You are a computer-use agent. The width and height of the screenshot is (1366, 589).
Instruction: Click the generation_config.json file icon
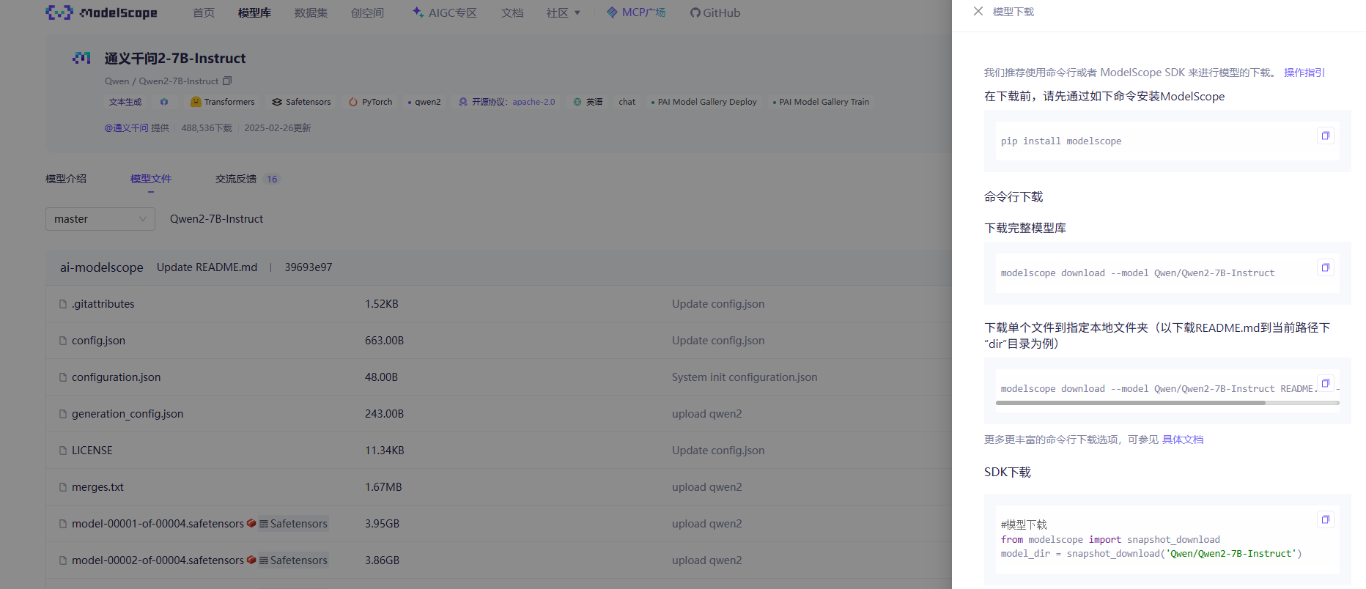click(x=63, y=414)
